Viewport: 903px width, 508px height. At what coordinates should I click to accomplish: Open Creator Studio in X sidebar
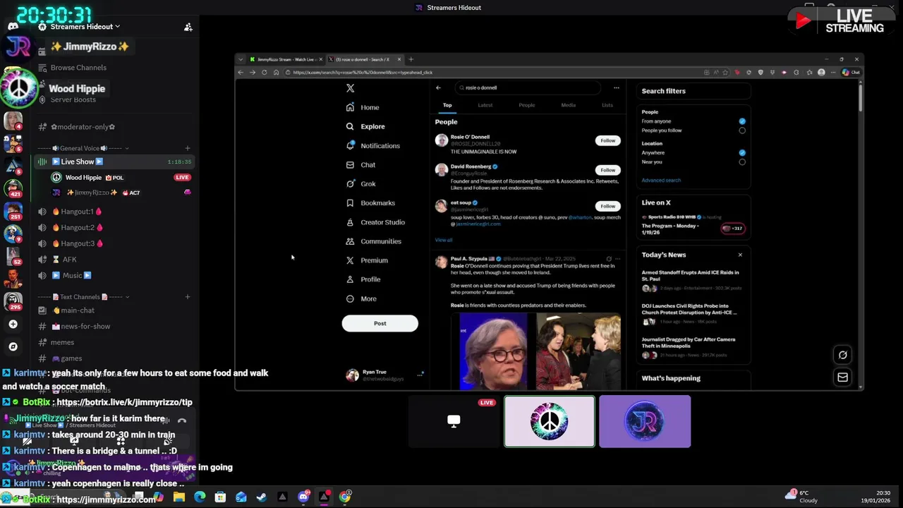[375, 222]
